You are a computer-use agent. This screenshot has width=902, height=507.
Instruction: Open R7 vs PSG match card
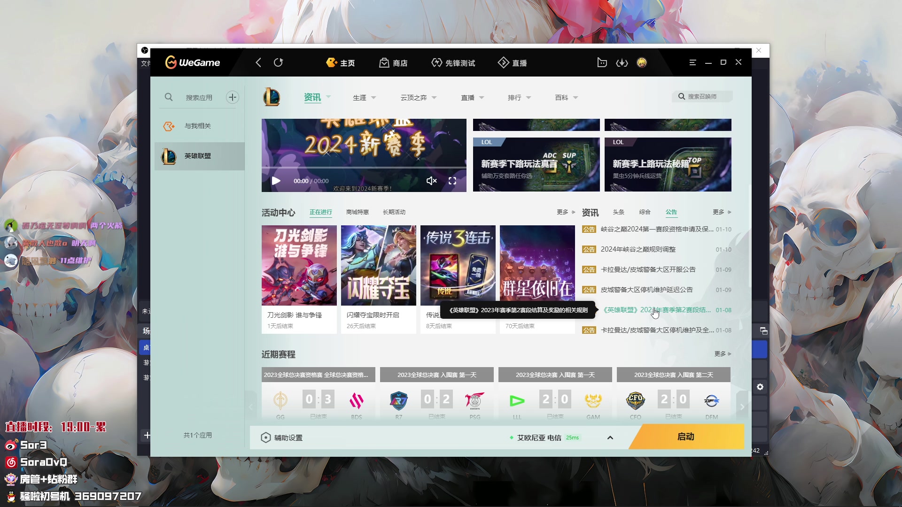tap(437, 394)
